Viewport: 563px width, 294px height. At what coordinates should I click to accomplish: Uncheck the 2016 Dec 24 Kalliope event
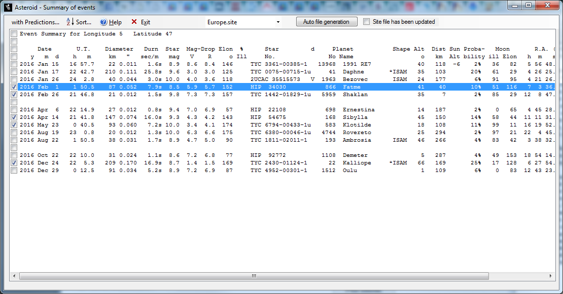pyautogui.click(x=14, y=163)
